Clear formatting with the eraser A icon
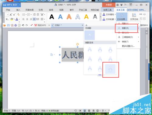The image size is (152, 115). pyautogui.click(x=18, y=15)
